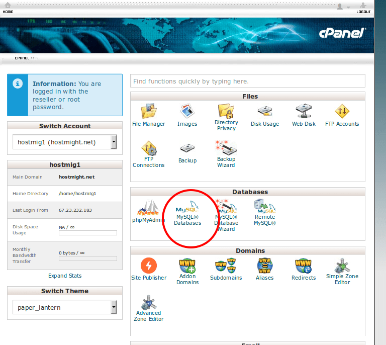Open the FTP Connections icon

(x=149, y=148)
